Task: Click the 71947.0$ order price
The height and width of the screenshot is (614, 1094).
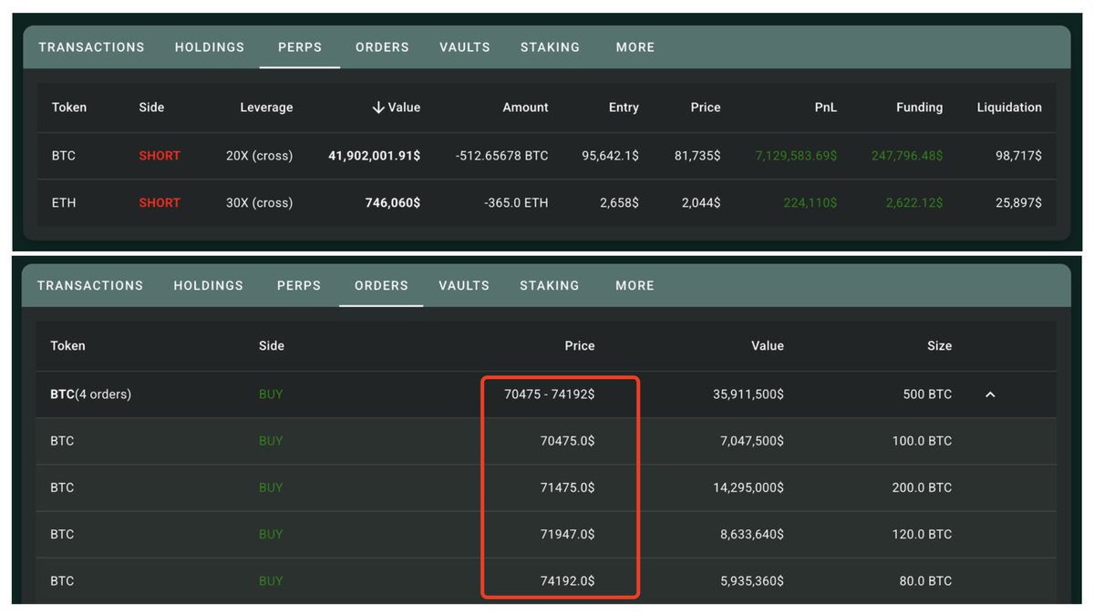Action: pos(567,534)
